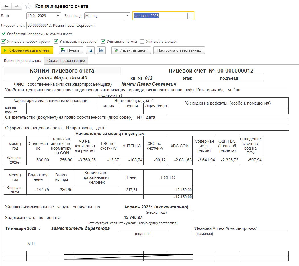Open print preview with magnifier icon

(90, 50)
